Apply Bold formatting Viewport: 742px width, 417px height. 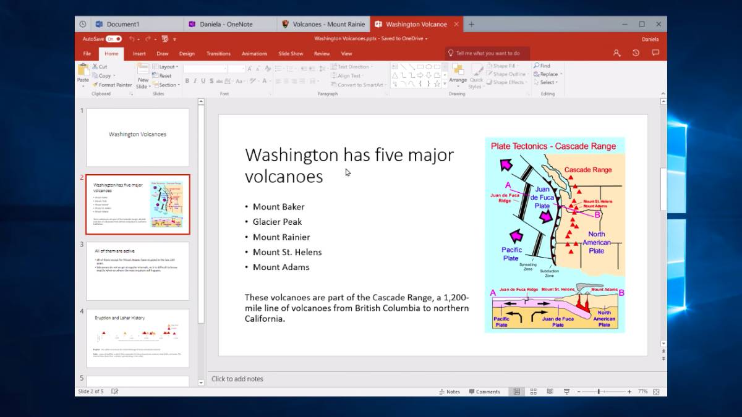click(187, 81)
